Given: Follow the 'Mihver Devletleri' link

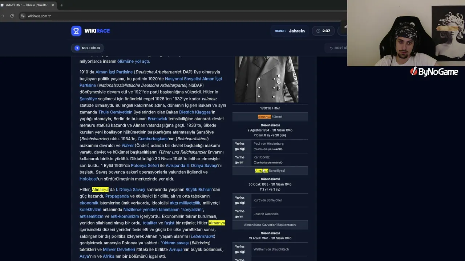Looking at the screenshot, I should tap(119, 249).
